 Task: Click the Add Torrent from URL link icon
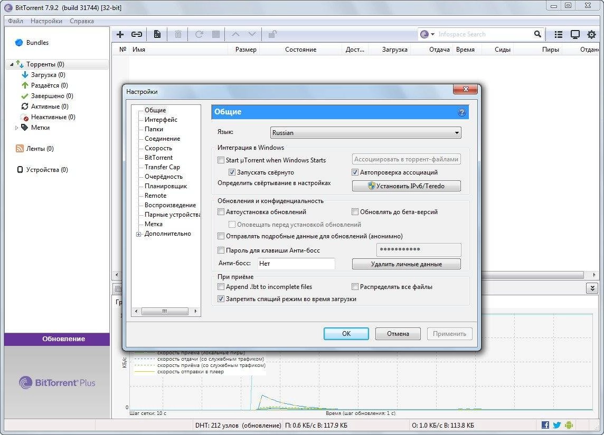(x=137, y=34)
